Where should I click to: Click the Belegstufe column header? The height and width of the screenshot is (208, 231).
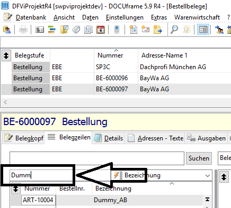click(x=30, y=55)
